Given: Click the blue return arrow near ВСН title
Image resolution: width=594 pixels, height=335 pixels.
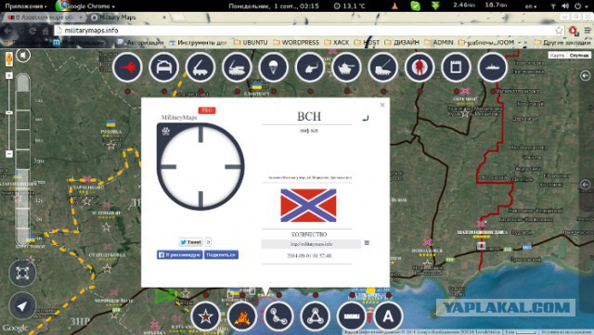Looking at the screenshot, I should click(x=365, y=118).
